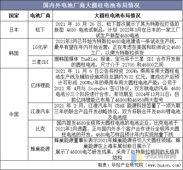
Task: Click the 电池厂商 column header
Action: [40, 15]
